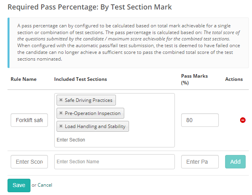Click the Included Test Sections column header
This screenshot has width=252, height=195.
pyautogui.click(x=80, y=79)
